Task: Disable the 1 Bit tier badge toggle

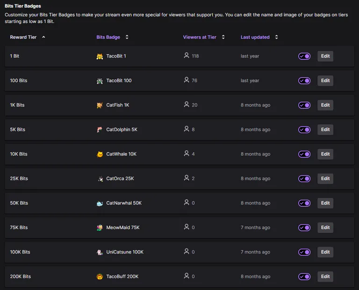Action: pyautogui.click(x=304, y=56)
